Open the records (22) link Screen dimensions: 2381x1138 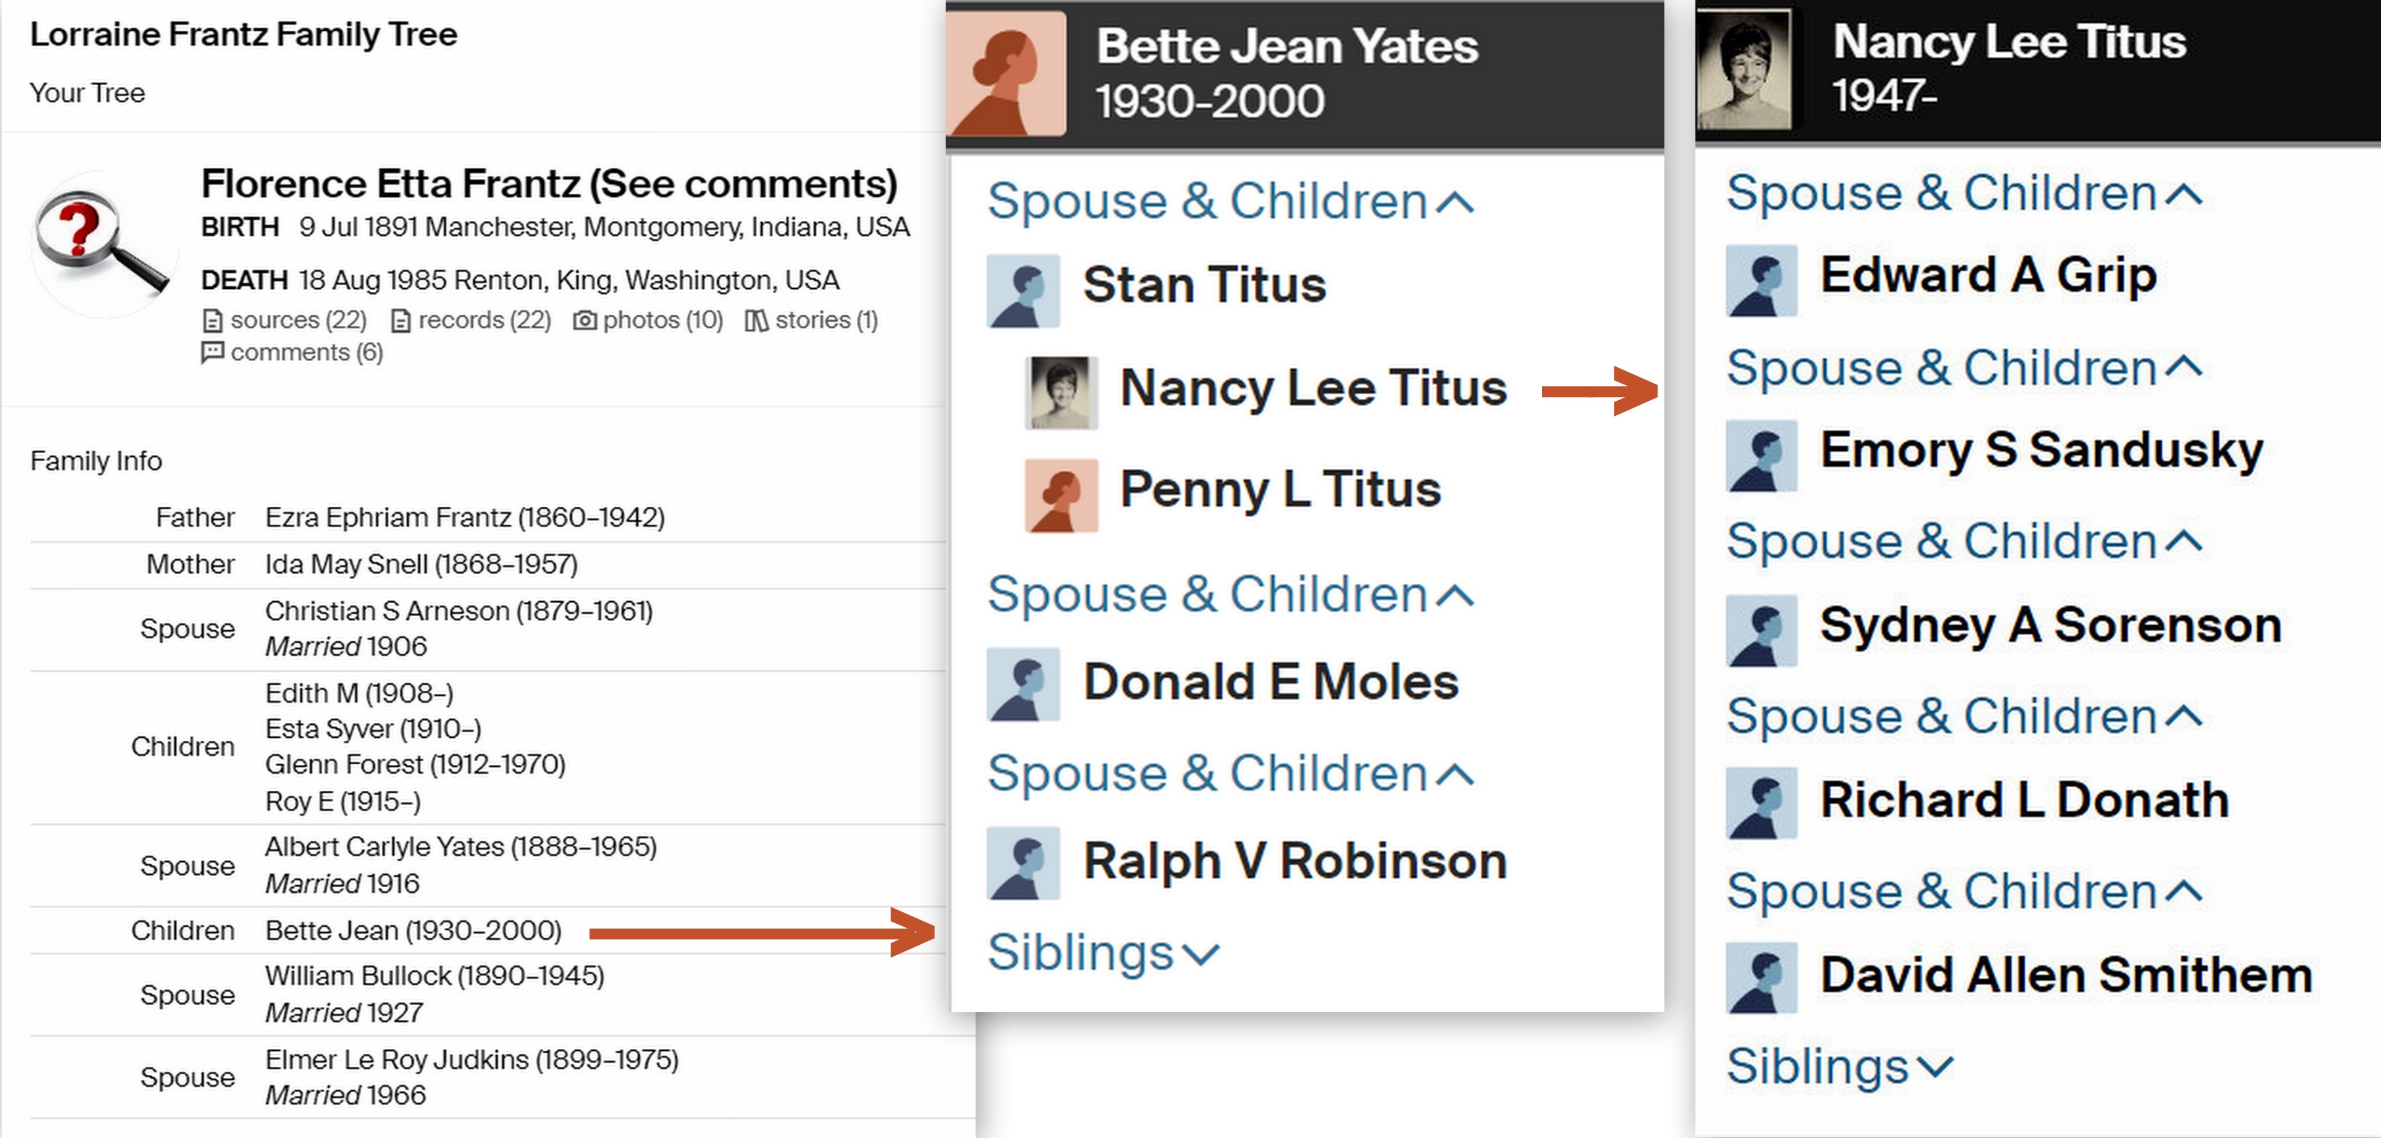(x=484, y=321)
